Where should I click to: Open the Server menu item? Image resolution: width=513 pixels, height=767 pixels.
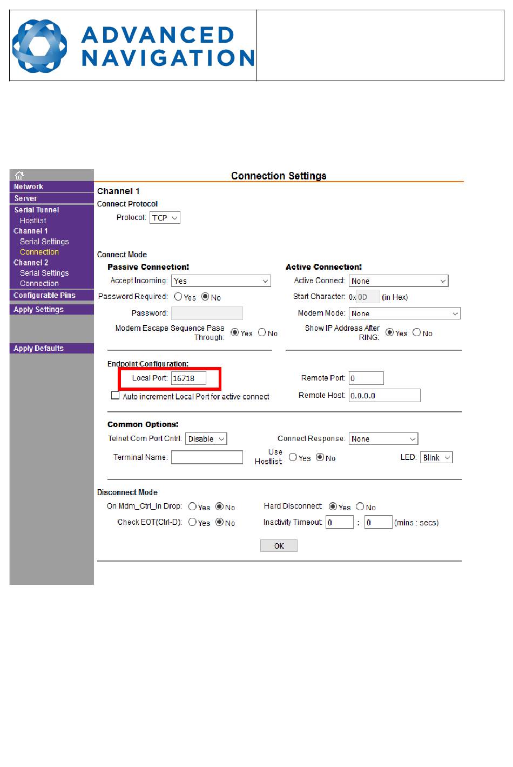pos(26,198)
